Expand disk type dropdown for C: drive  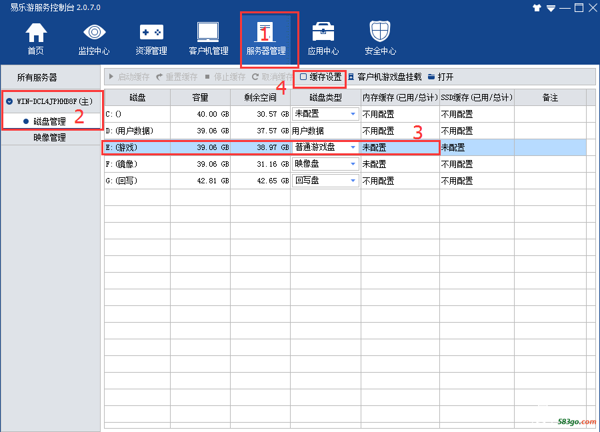pos(353,114)
